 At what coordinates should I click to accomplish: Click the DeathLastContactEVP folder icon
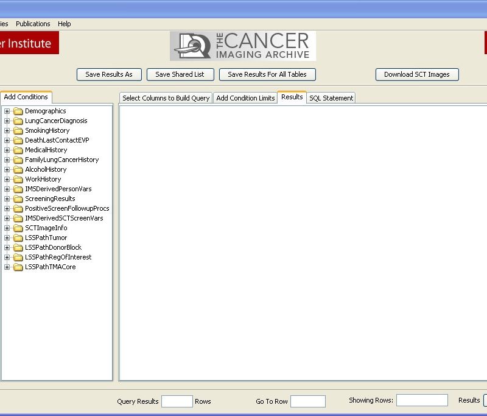(18, 140)
